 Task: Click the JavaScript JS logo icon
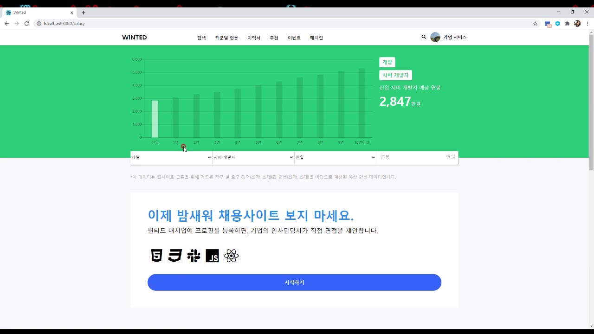tap(212, 256)
